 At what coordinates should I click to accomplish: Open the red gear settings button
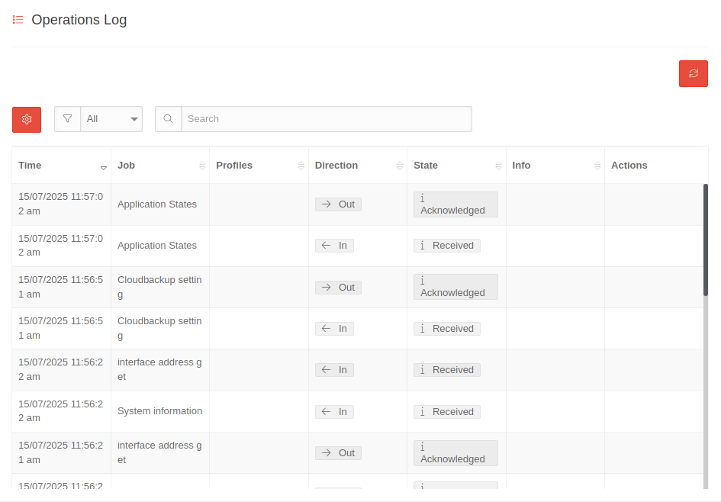point(27,119)
